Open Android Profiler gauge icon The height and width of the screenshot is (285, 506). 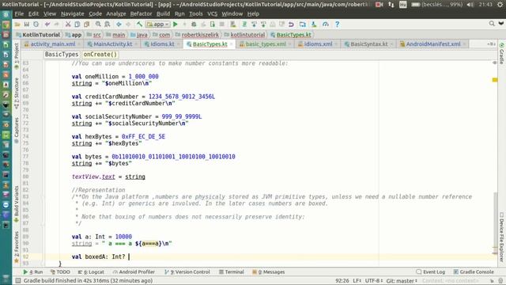click(325, 25)
